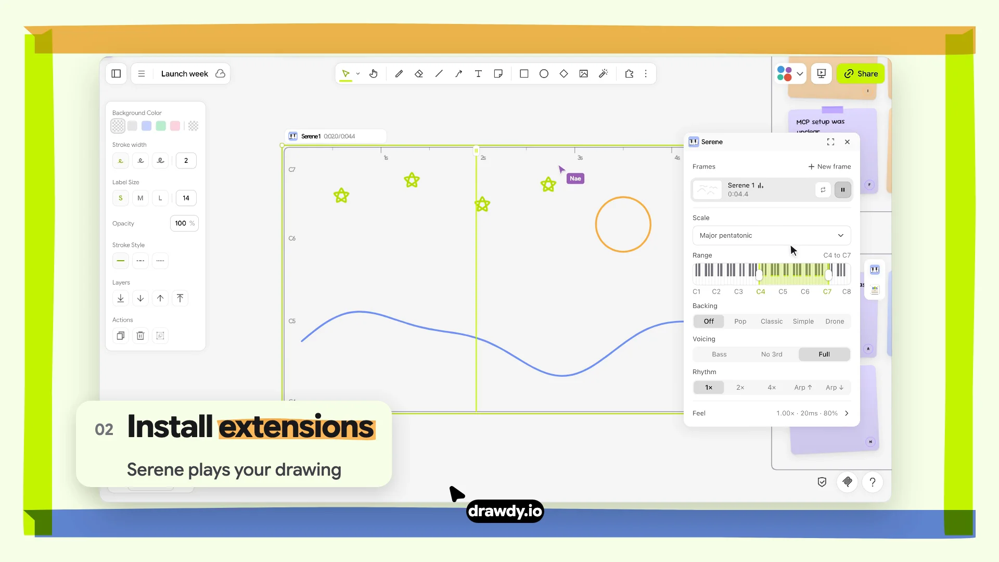
Task: Toggle the left sidebar panel icon
Action: point(116,74)
